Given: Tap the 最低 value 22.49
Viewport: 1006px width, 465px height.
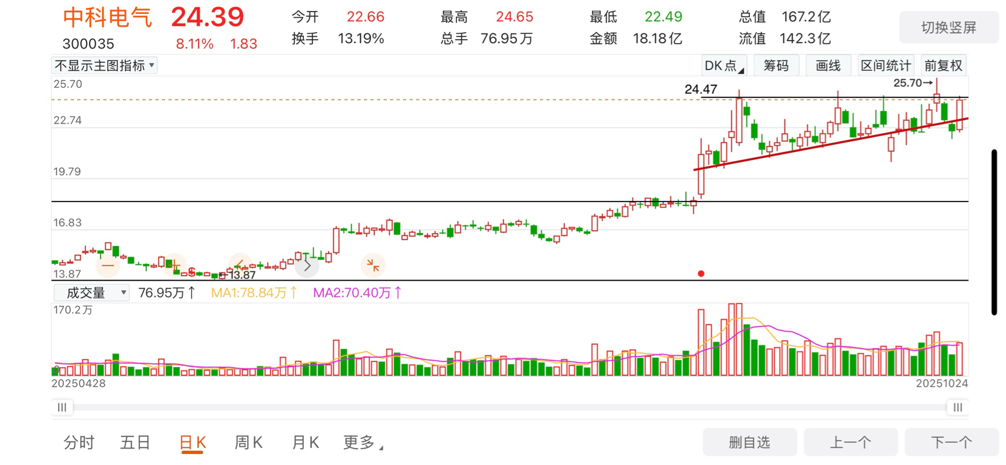Looking at the screenshot, I should [x=663, y=17].
